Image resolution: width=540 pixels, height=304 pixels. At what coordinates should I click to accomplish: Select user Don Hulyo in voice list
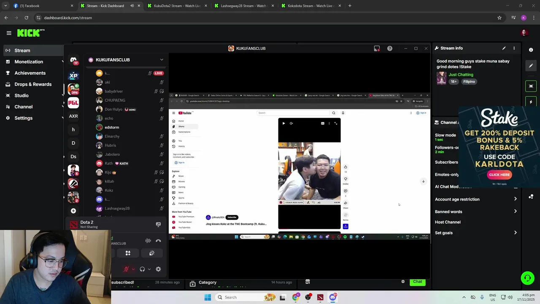point(113,109)
